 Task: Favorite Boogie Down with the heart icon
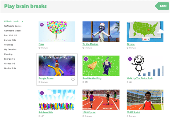coord(73,79)
